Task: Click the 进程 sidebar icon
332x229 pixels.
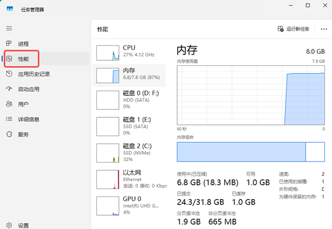Action: coord(9,43)
